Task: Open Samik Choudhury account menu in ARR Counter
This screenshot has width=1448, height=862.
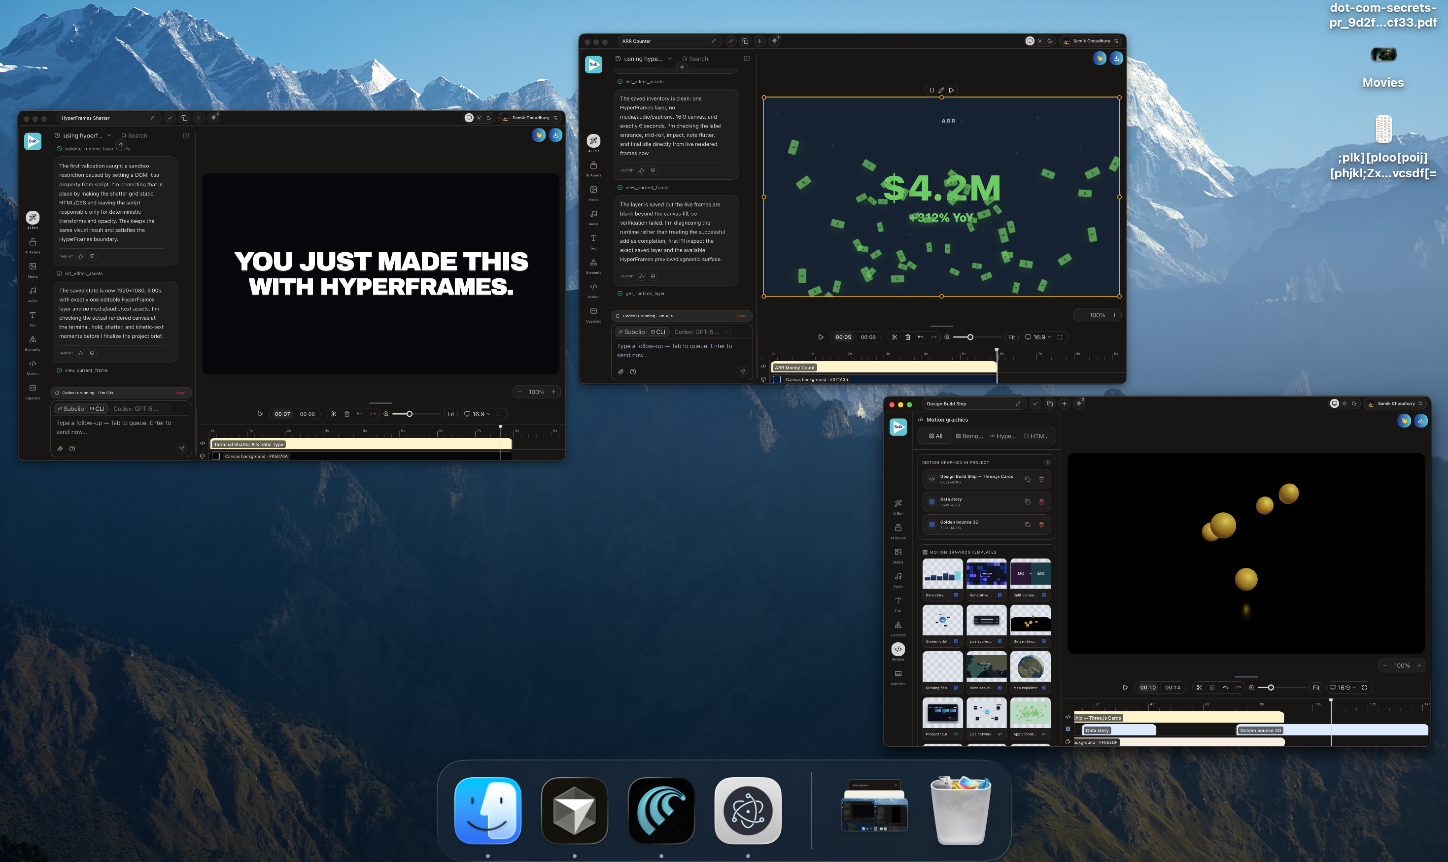Action: click(1092, 41)
